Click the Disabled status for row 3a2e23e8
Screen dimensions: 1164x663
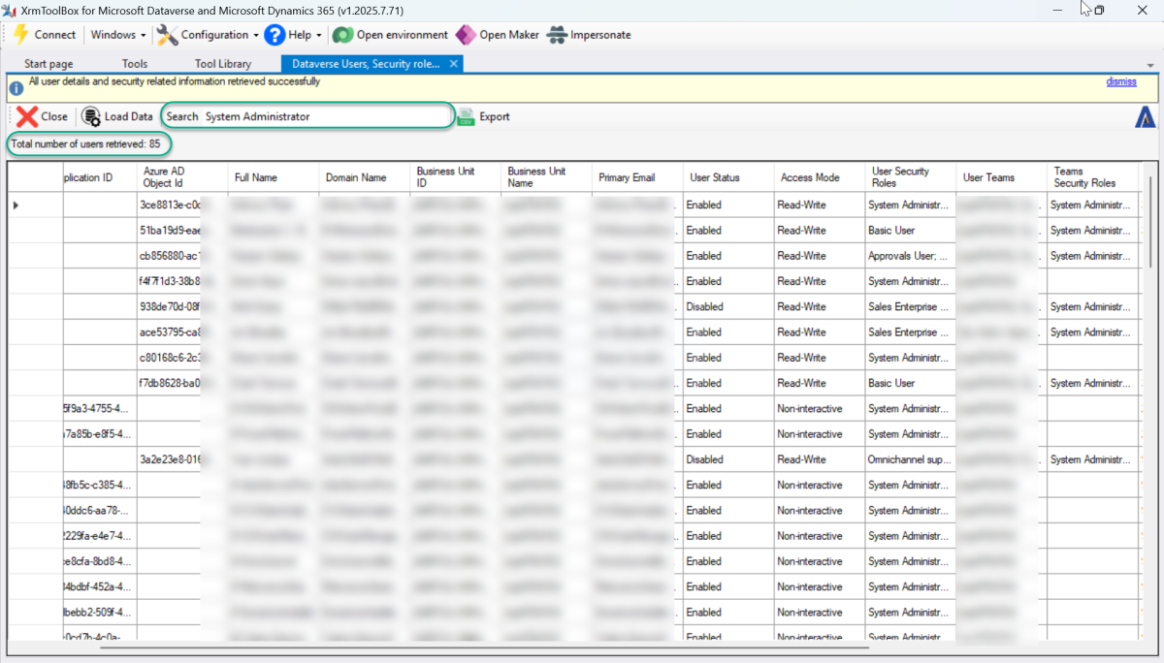(729, 459)
